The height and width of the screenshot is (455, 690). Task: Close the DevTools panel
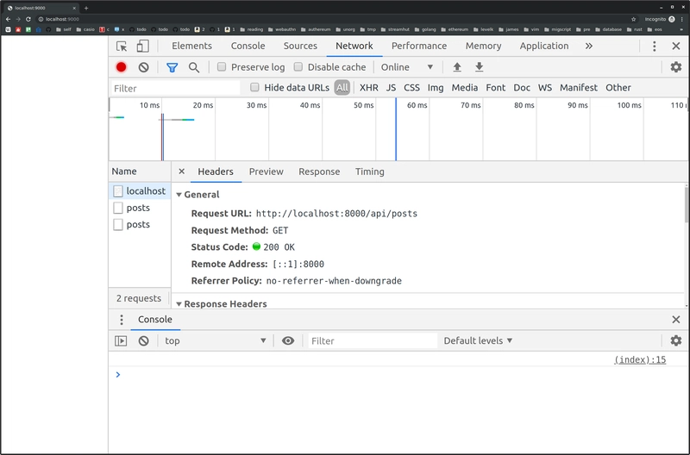[676, 47]
